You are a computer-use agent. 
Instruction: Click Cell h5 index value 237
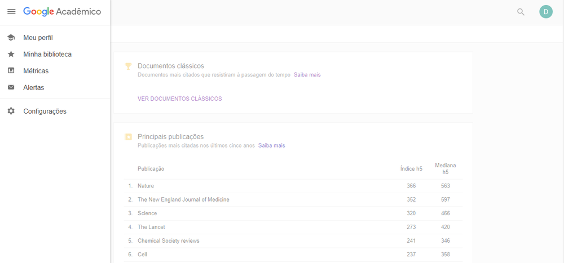pos(411,255)
